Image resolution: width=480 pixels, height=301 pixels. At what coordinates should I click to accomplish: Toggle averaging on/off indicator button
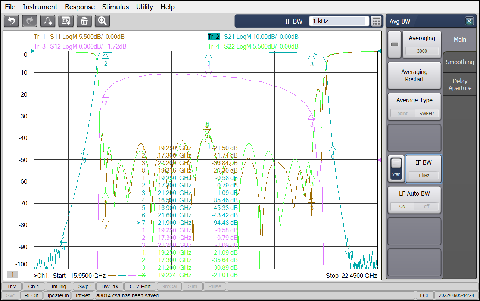[395, 44]
